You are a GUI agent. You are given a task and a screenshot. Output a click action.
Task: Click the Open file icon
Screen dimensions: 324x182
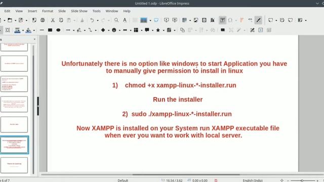point(10,20)
